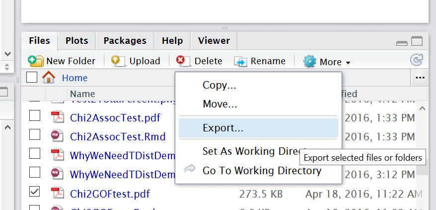Screen dimensions: 436x210
Task: Click the left pane down chevron
Action: (x=7, y=54)
